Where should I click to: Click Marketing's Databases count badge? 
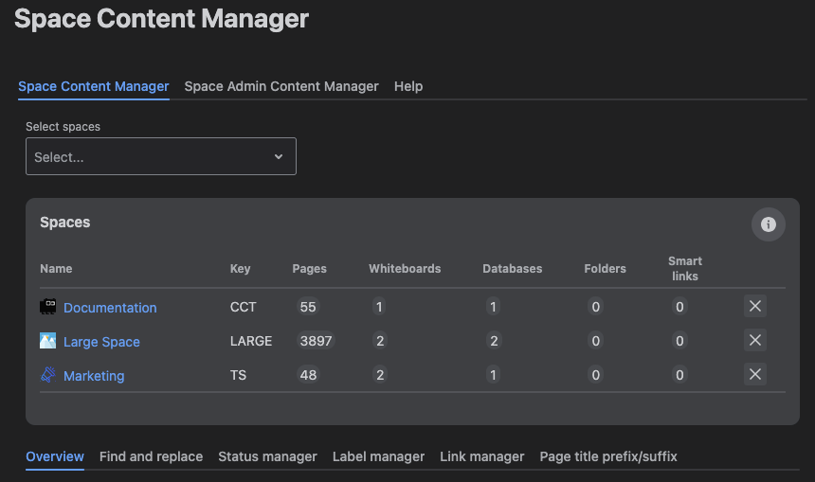coord(493,374)
